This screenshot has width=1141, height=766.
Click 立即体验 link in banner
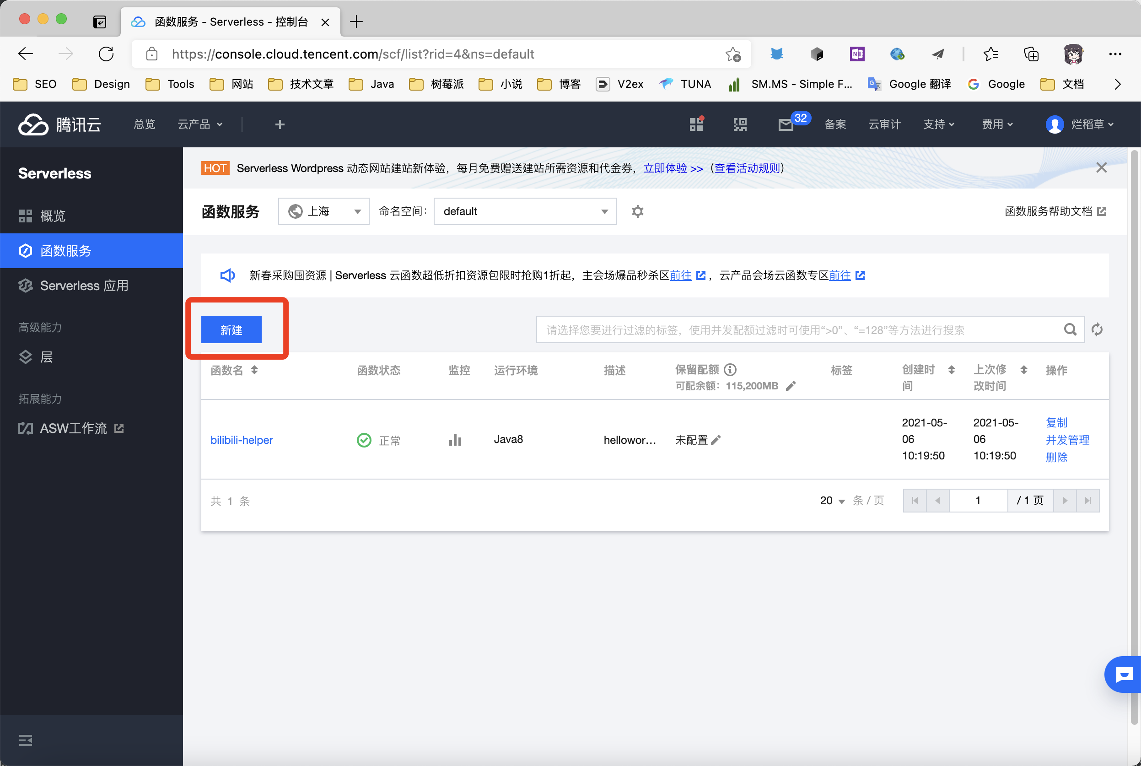click(673, 168)
